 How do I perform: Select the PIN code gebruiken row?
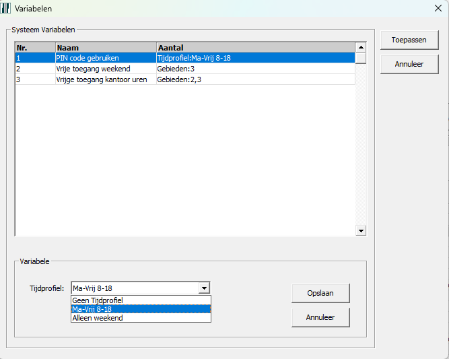[x=106, y=58]
